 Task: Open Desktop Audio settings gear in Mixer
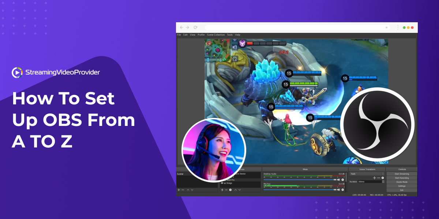(343, 179)
